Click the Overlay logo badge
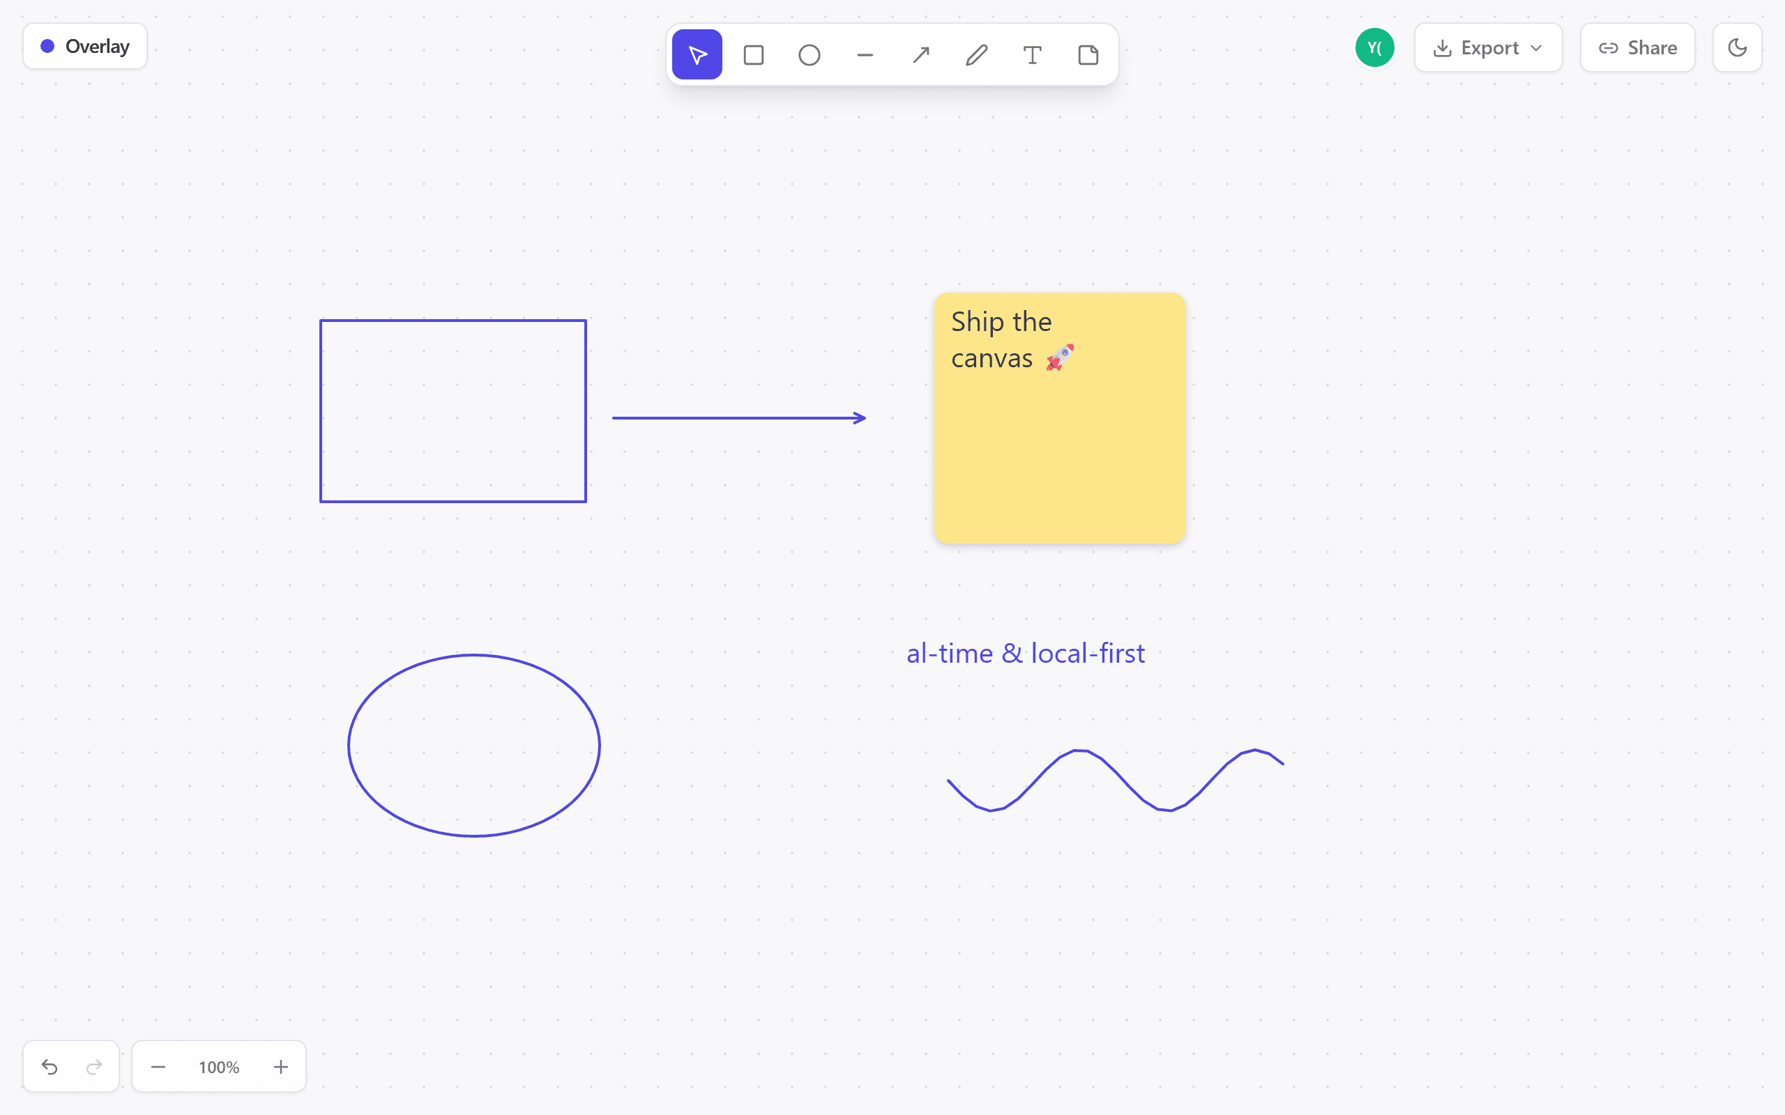 pyautogui.click(x=85, y=46)
